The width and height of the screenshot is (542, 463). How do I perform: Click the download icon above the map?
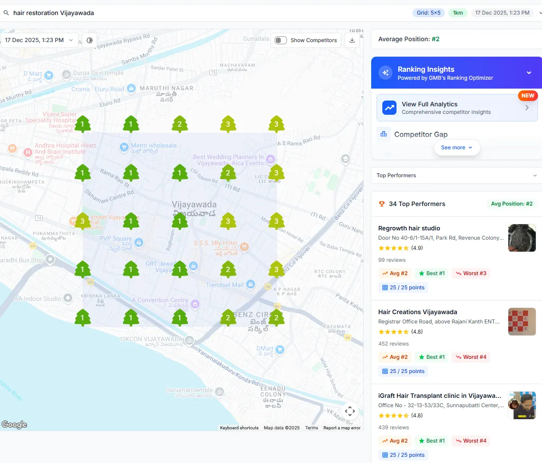click(x=352, y=40)
